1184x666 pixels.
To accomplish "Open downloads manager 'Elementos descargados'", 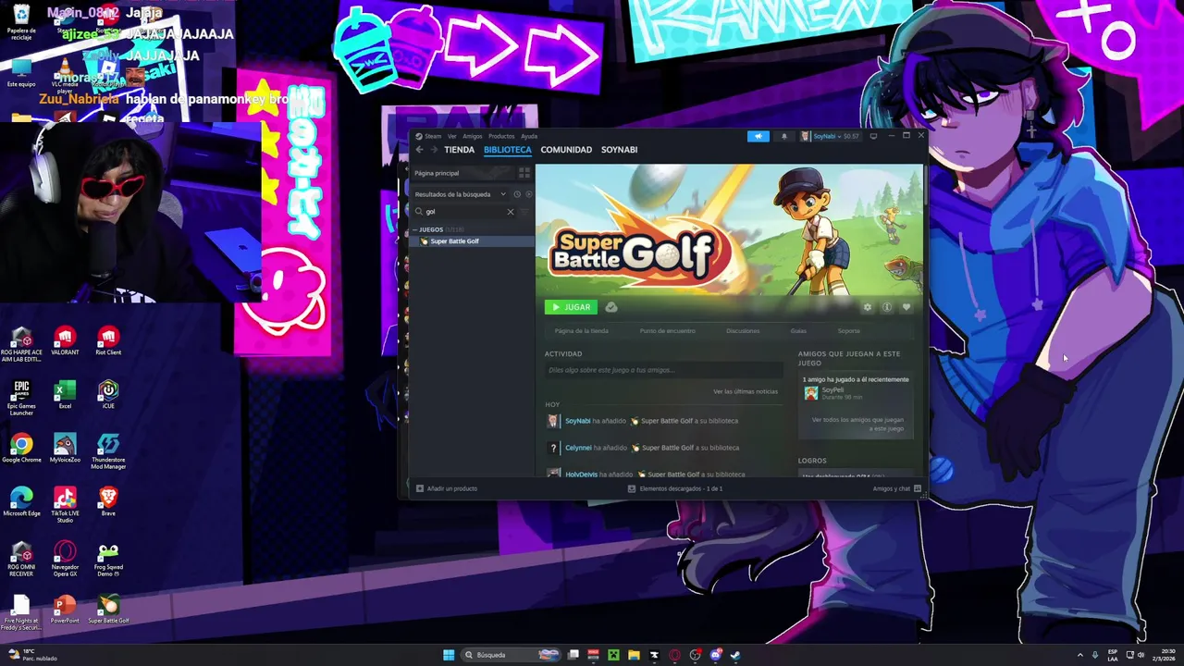I will pyautogui.click(x=675, y=488).
